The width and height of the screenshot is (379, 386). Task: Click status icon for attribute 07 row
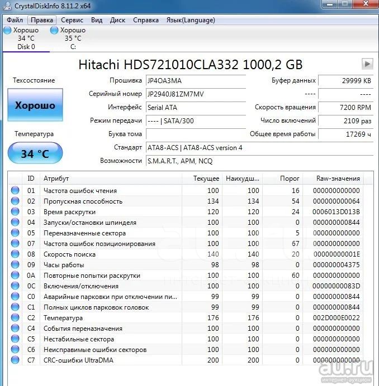15,243
